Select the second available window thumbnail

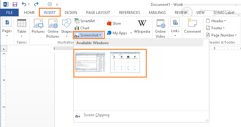125,62
